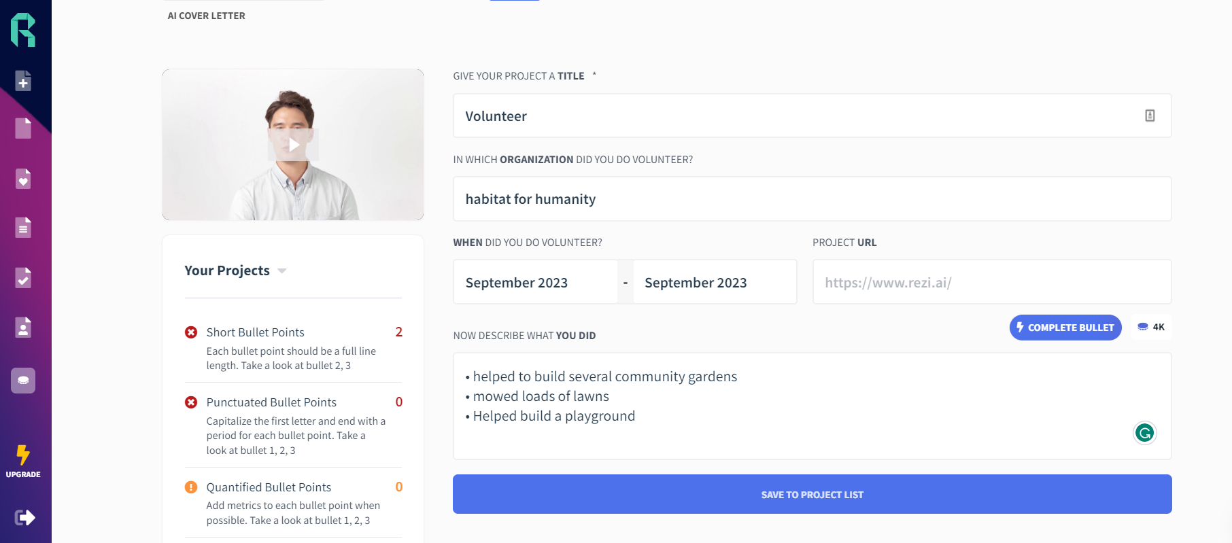Click the UPGRADE lightning bolt
Viewport: 1232px width, 543px height.
click(23, 461)
